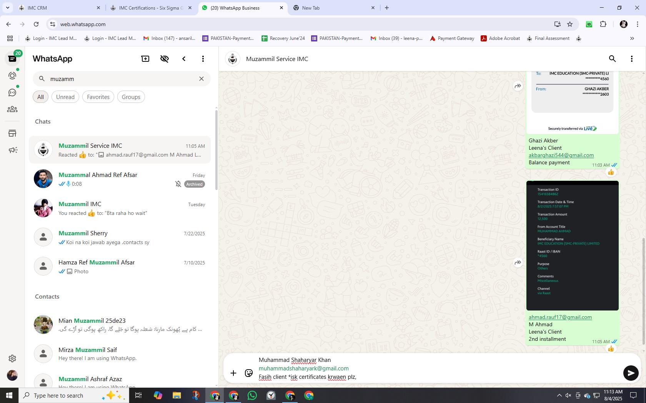Reload the WhatsApp web page

[36, 24]
